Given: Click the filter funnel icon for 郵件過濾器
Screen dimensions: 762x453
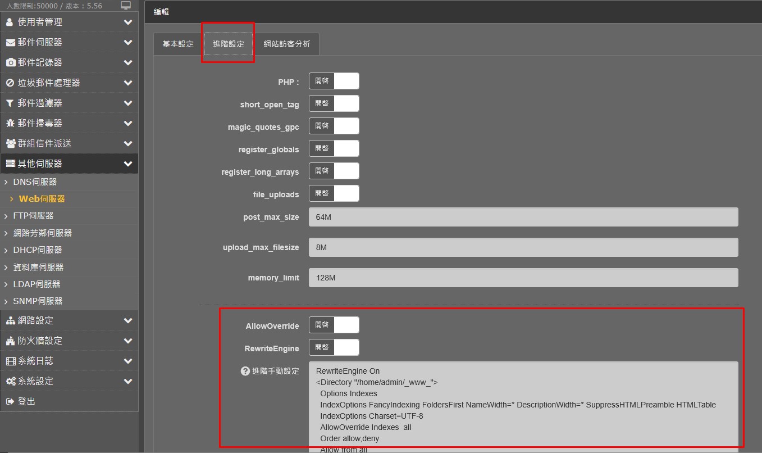Looking at the screenshot, I should coord(10,103).
